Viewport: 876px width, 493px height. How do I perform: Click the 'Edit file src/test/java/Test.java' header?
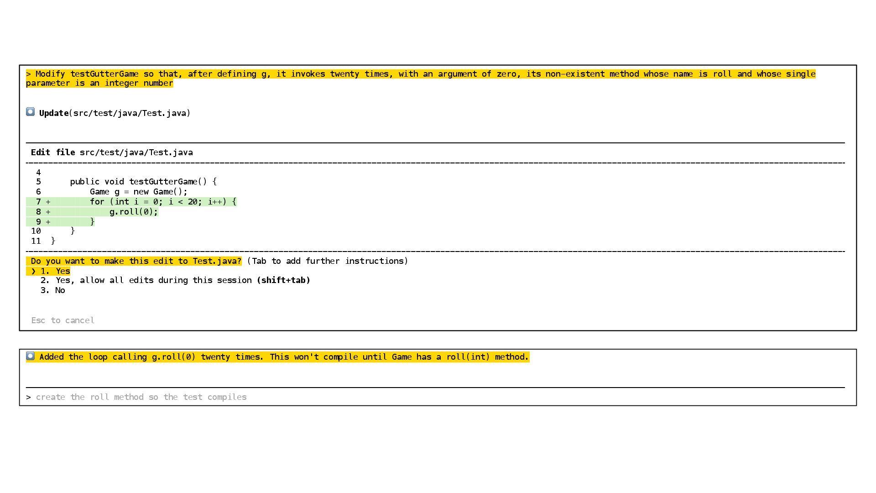coord(112,152)
